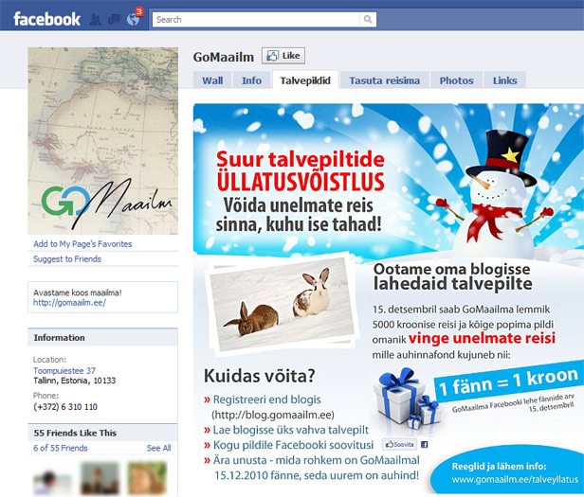
Task: Click the vinge unelmate reisi red text
Action: pyautogui.click(x=482, y=338)
